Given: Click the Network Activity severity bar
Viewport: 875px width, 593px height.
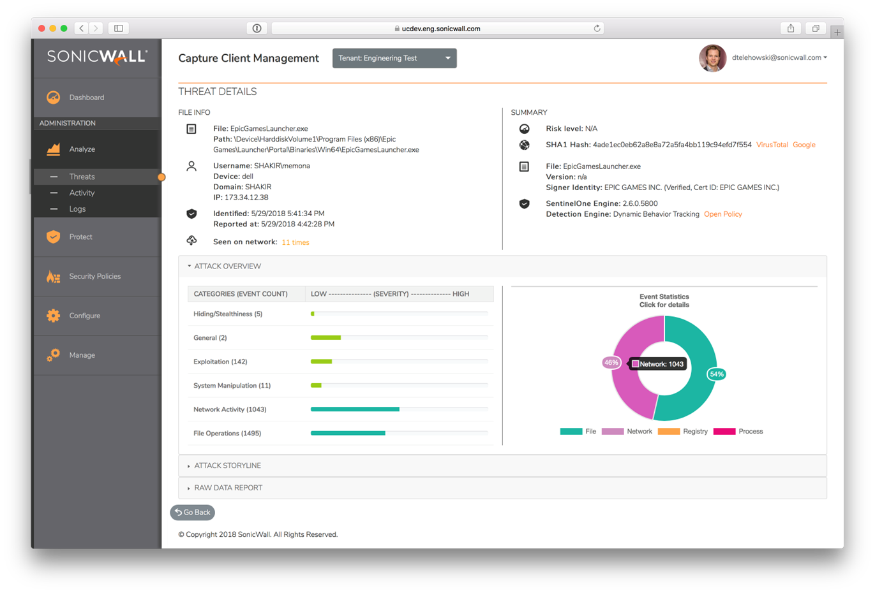Looking at the screenshot, I should pos(355,409).
